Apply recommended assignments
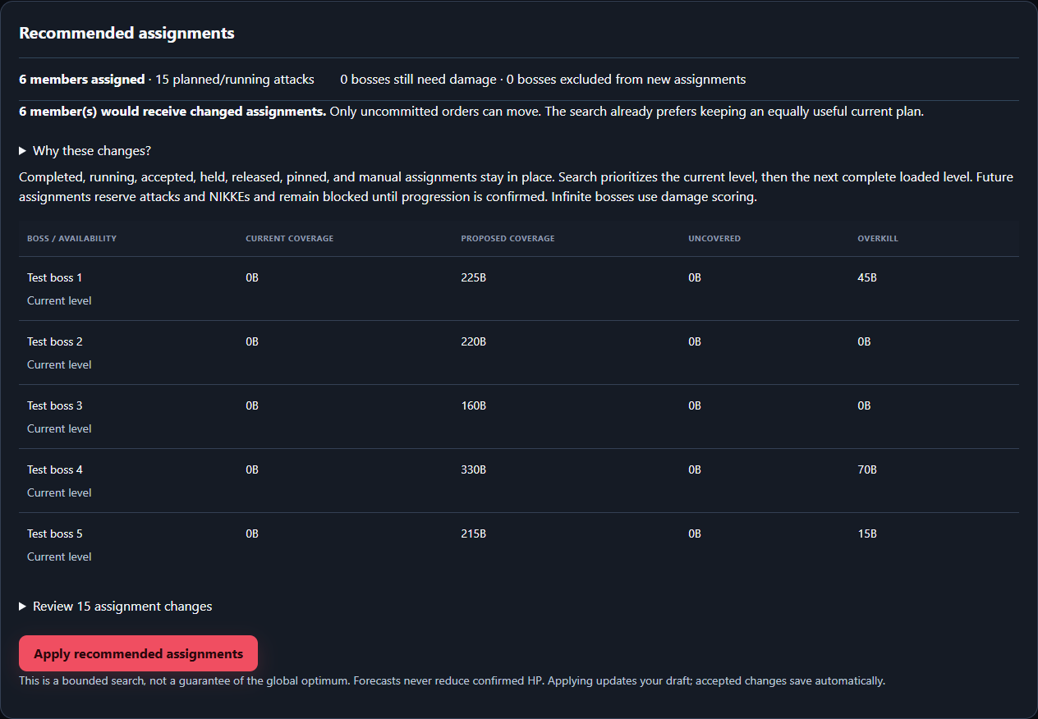1038x719 pixels. click(138, 653)
